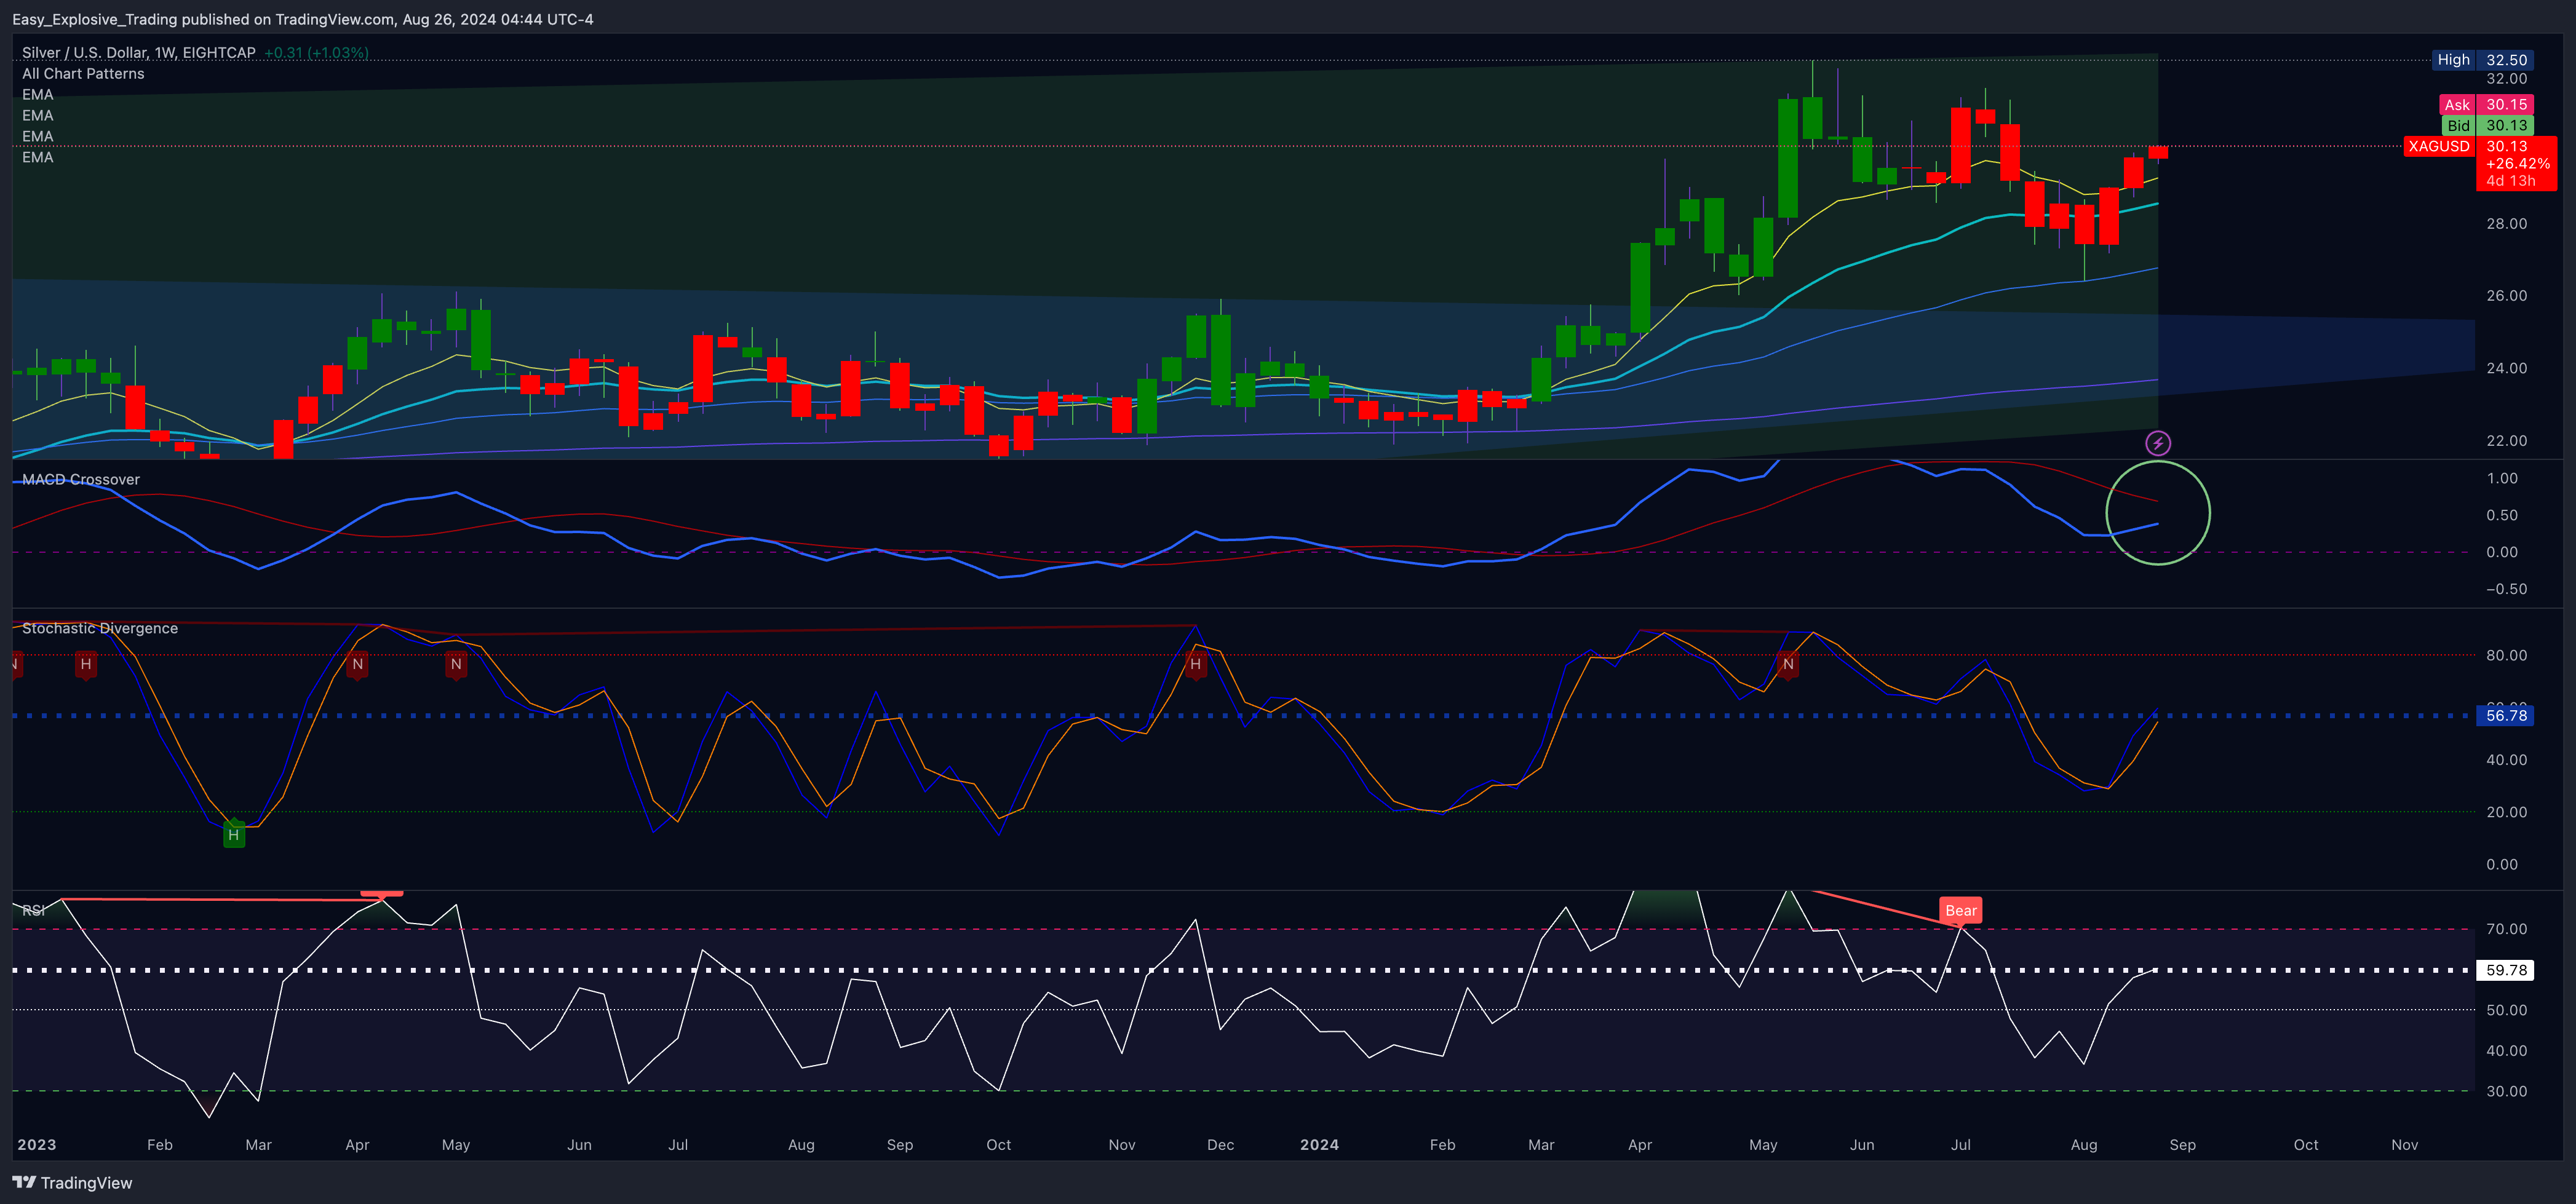Click the Sep 2024 label right of Aug
The image size is (2576, 1204).
[x=2182, y=1145]
